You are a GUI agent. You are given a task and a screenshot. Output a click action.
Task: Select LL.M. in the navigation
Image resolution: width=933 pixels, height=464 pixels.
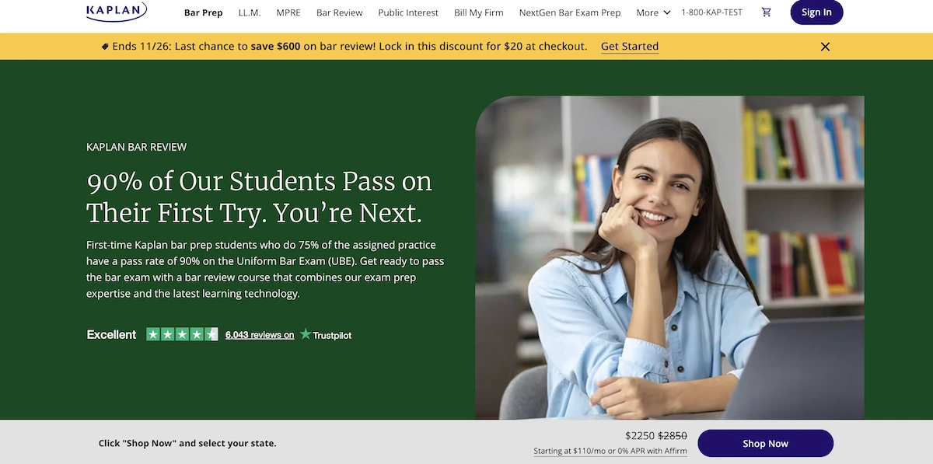(250, 12)
